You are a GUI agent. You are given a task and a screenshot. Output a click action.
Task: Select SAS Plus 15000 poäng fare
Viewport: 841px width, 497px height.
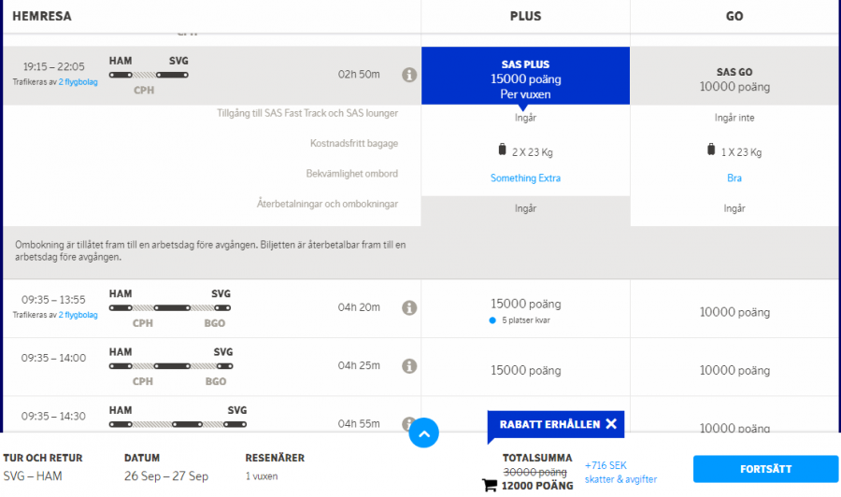[x=525, y=78]
